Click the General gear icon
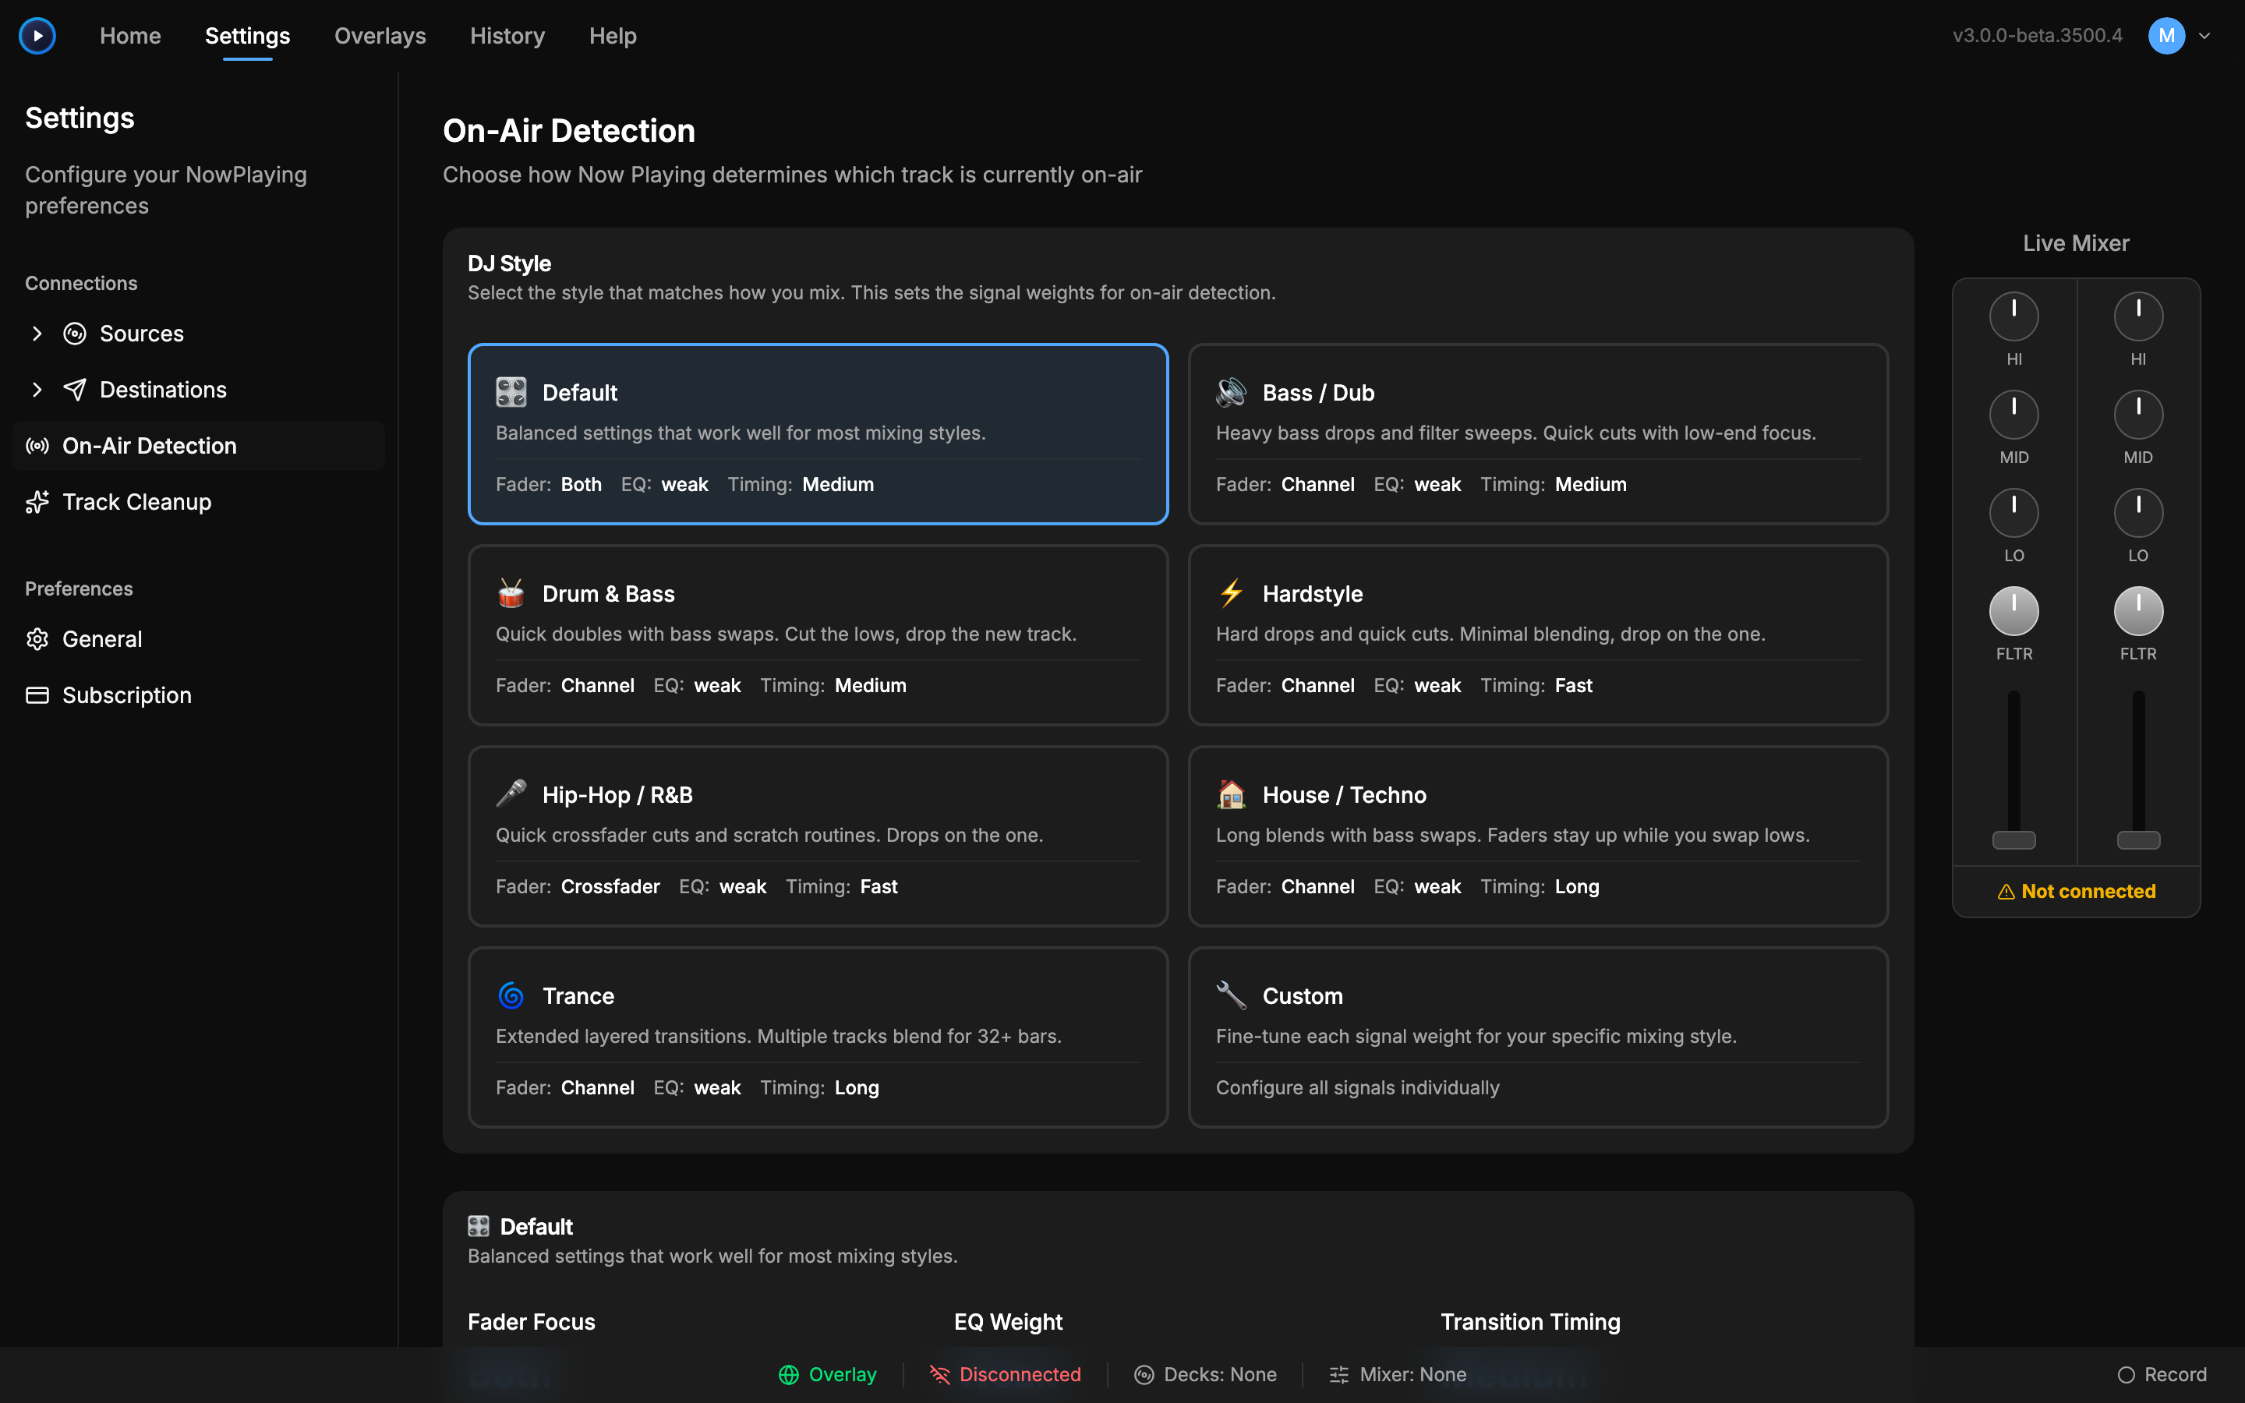2245x1403 pixels. click(x=37, y=639)
